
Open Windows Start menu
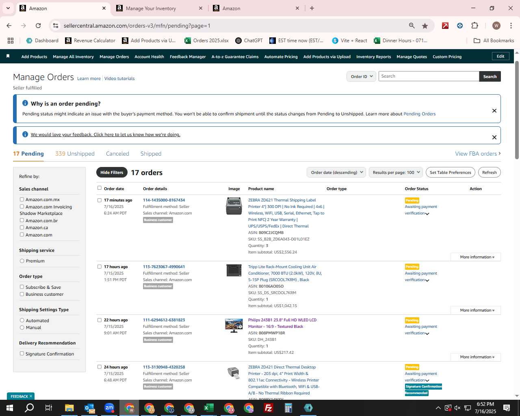[x=10, y=408]
